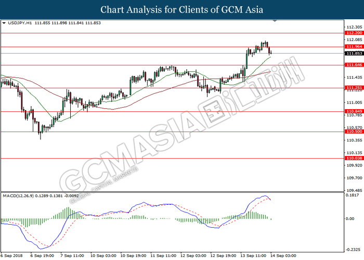Click the 6 Sep 19:00 time axis label
Image resolution: width=364 pixels, height=260 pixels.
42,256
